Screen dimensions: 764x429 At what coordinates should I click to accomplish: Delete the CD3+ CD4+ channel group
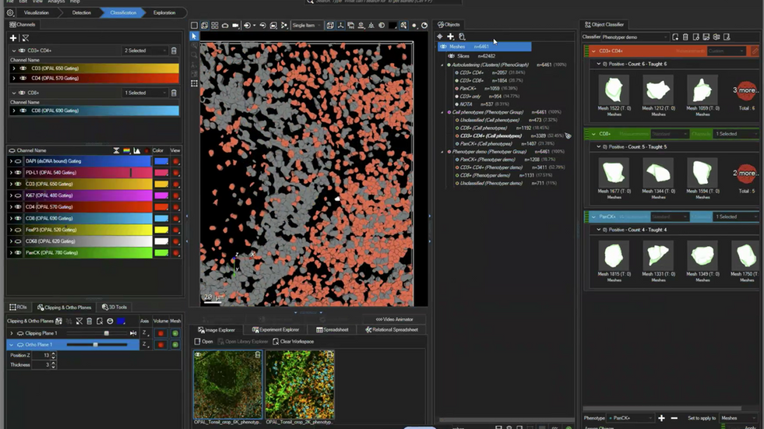[x=174, y=51]
